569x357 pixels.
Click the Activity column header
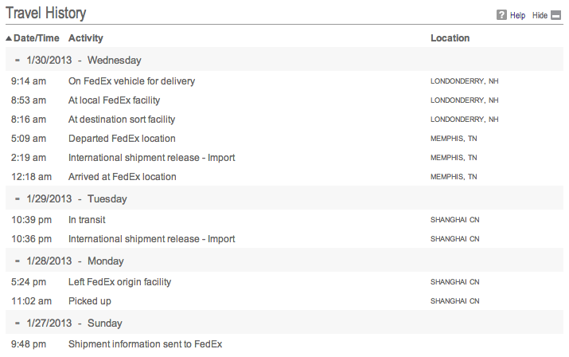click(85, 38)
